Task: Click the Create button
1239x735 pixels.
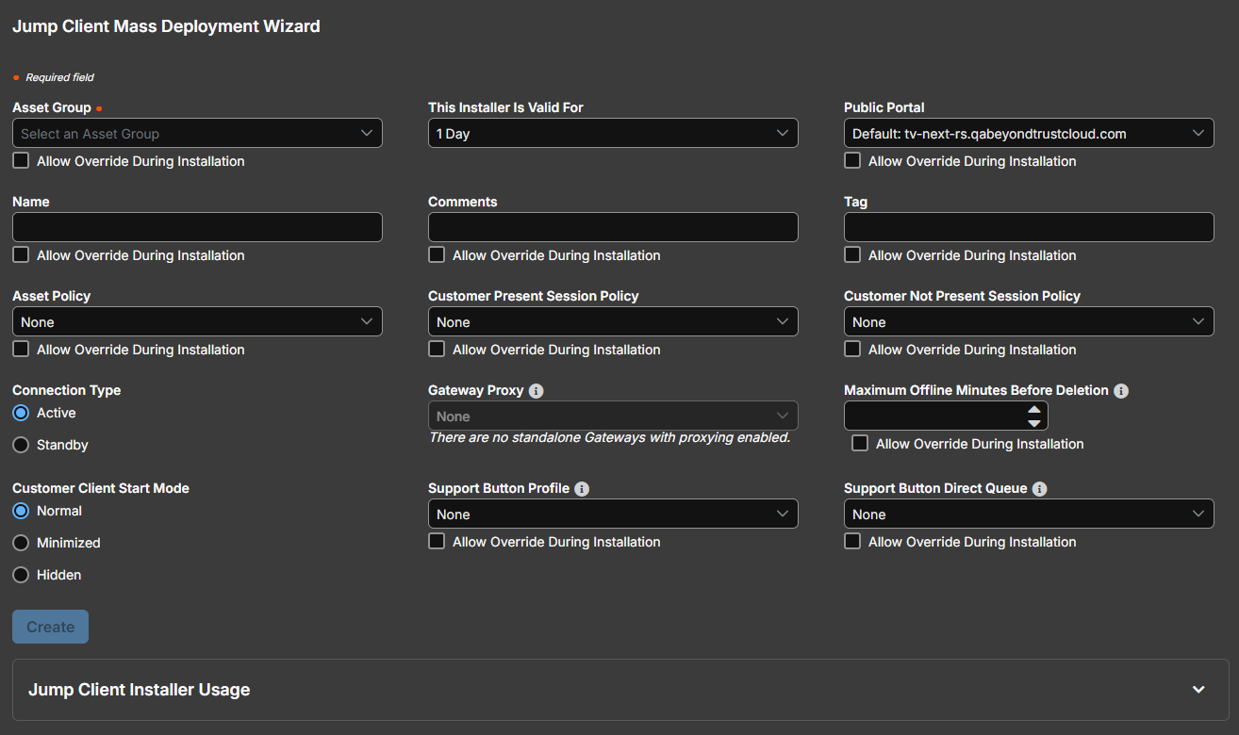Action: pos(50,627)
